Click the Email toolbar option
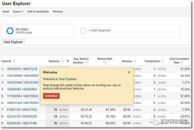 pyautogui.click(x=6, y=12)
